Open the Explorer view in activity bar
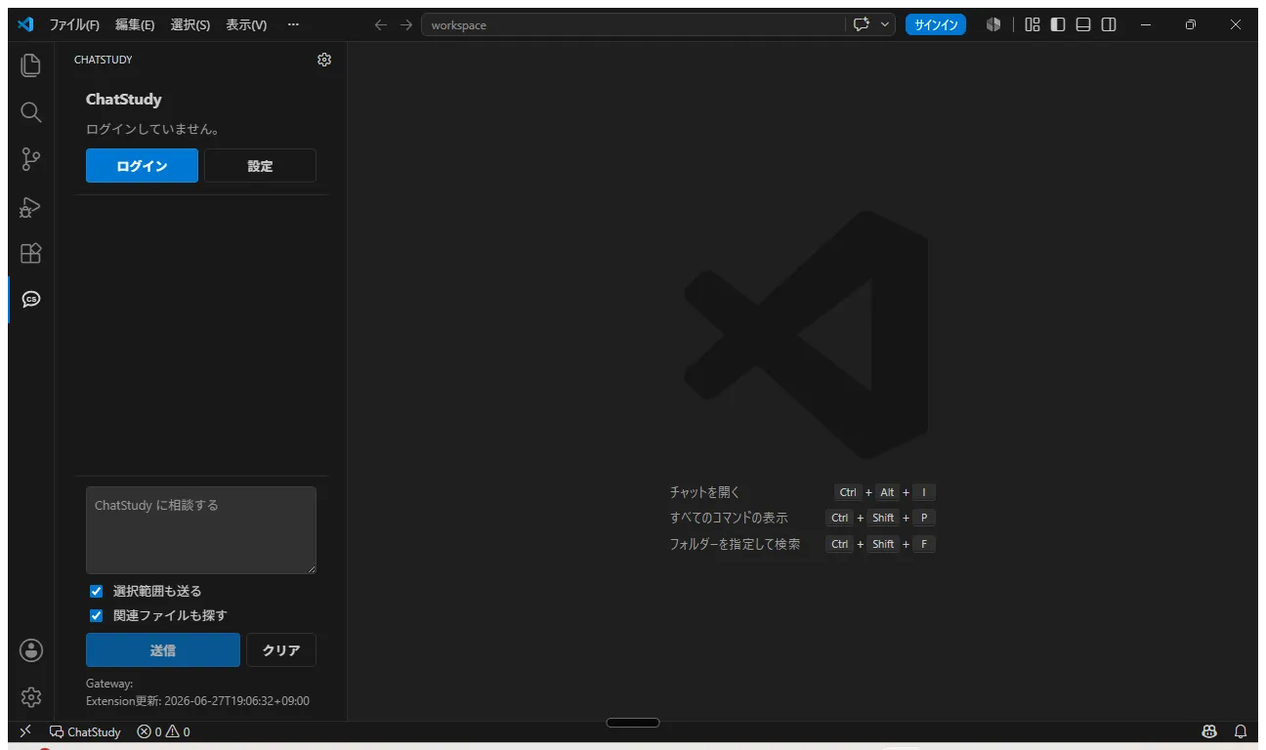This screenshot has width=1266, height=750. coord(31,65)
